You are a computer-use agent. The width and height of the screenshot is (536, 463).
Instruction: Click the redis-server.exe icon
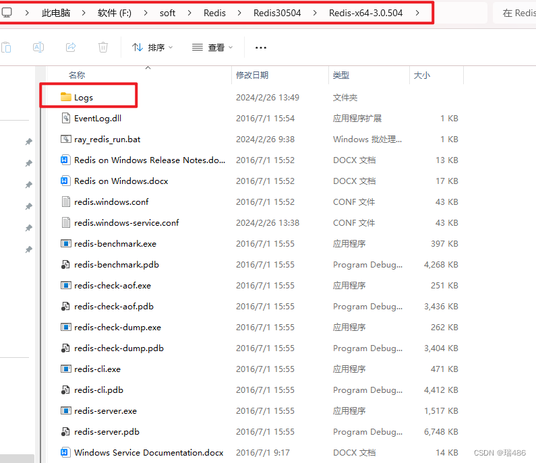click(x=66, y=410)
